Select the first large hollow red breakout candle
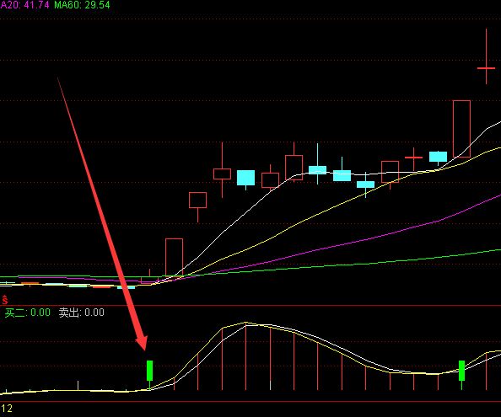Image resolution: width=501 pixels, height=417 pixels. click(174, 257)
